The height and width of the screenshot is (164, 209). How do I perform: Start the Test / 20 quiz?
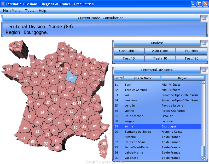[x=191, y=58]
